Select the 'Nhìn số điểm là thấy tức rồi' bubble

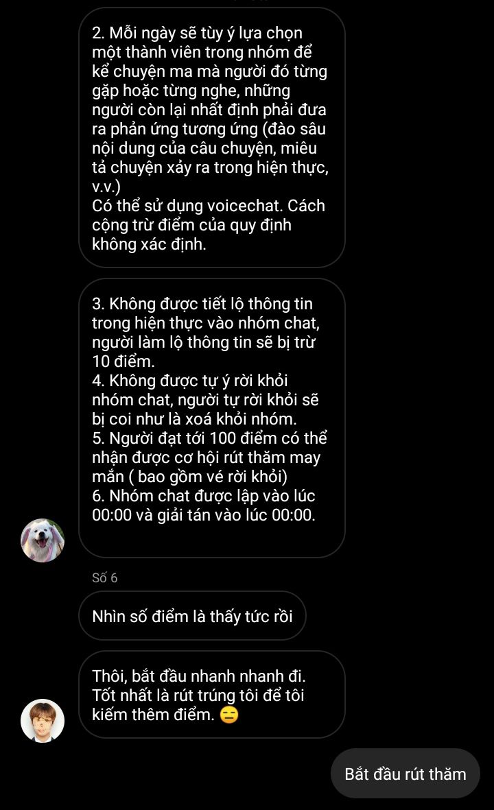(192, 616)
